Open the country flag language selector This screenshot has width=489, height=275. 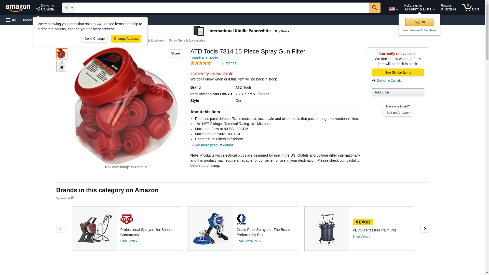click(x=393, y=9)
